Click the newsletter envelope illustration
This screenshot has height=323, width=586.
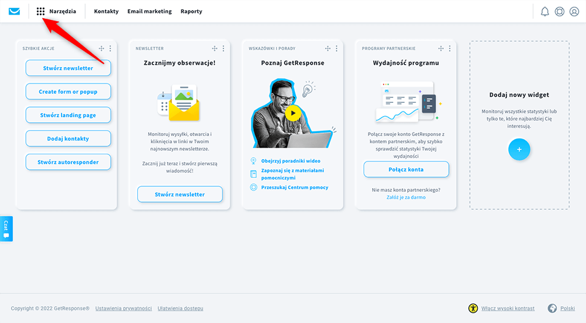[x=179, y=103]
